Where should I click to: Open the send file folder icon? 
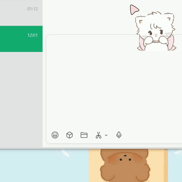[84, 135]
